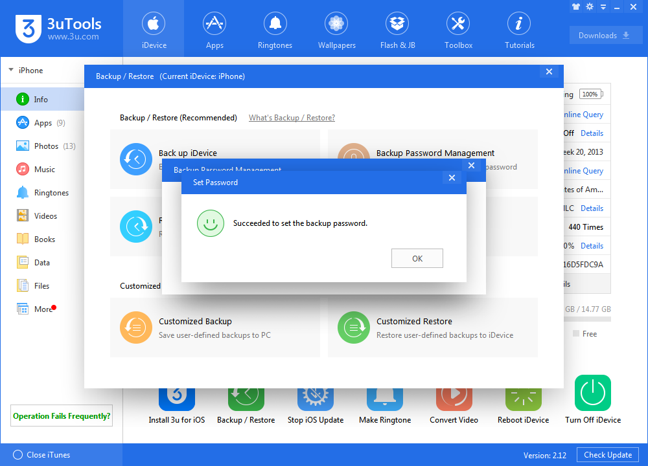648x466 pixels.
Task: Click first Online Query link
Action: [584, 115]
